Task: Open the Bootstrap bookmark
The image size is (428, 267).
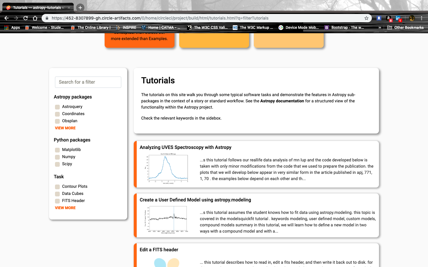Action: pyautogui.click(x=344, y=28)
